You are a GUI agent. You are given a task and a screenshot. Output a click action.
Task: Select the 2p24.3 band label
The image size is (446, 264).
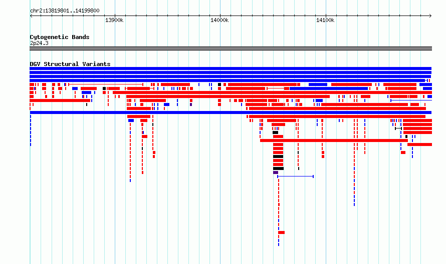[39, 43]
